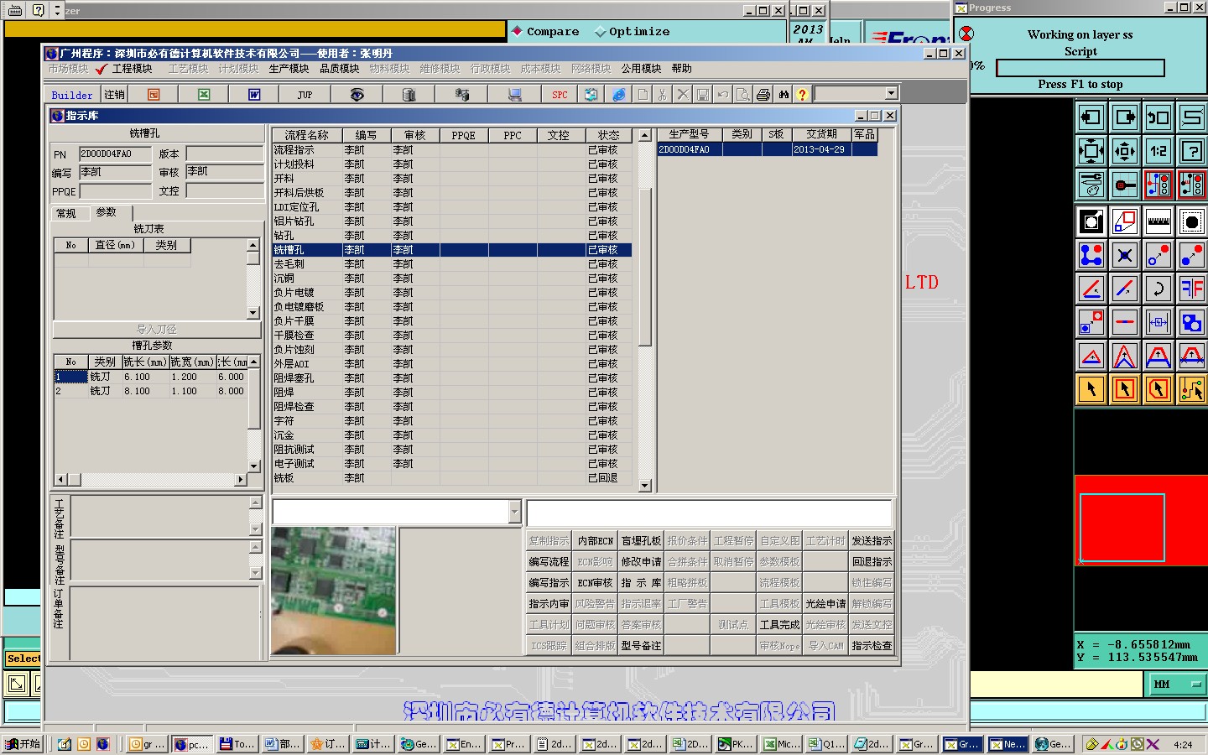Click the 注销 (logout) toolbar button

point(114,95)
